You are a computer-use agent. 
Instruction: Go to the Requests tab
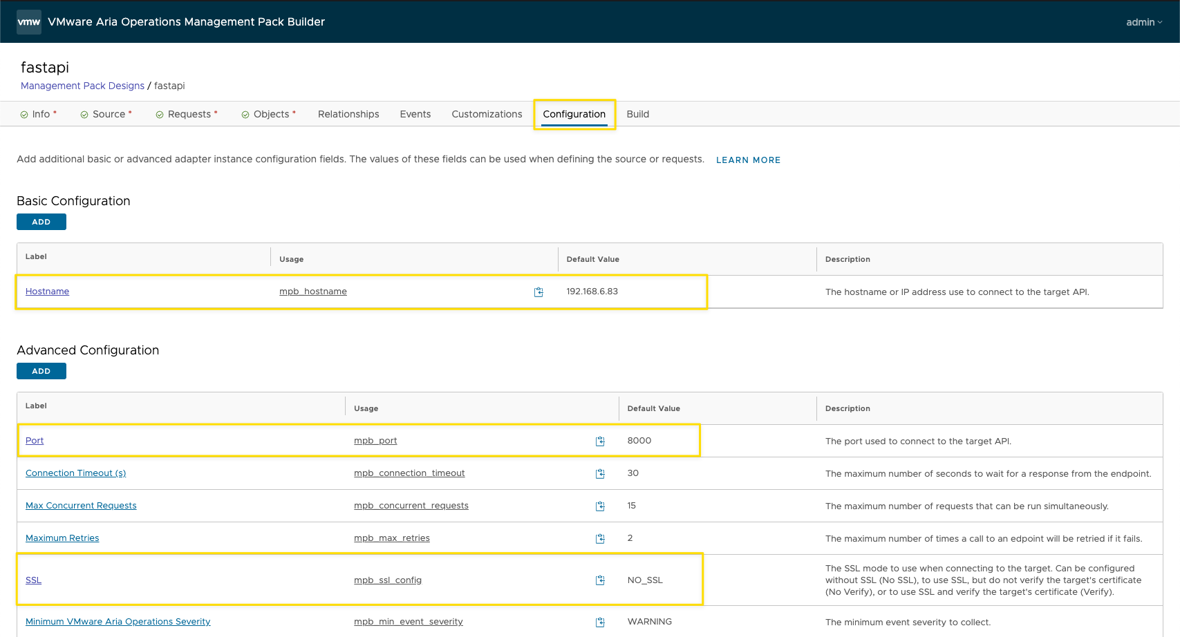[x=189, y=114]
